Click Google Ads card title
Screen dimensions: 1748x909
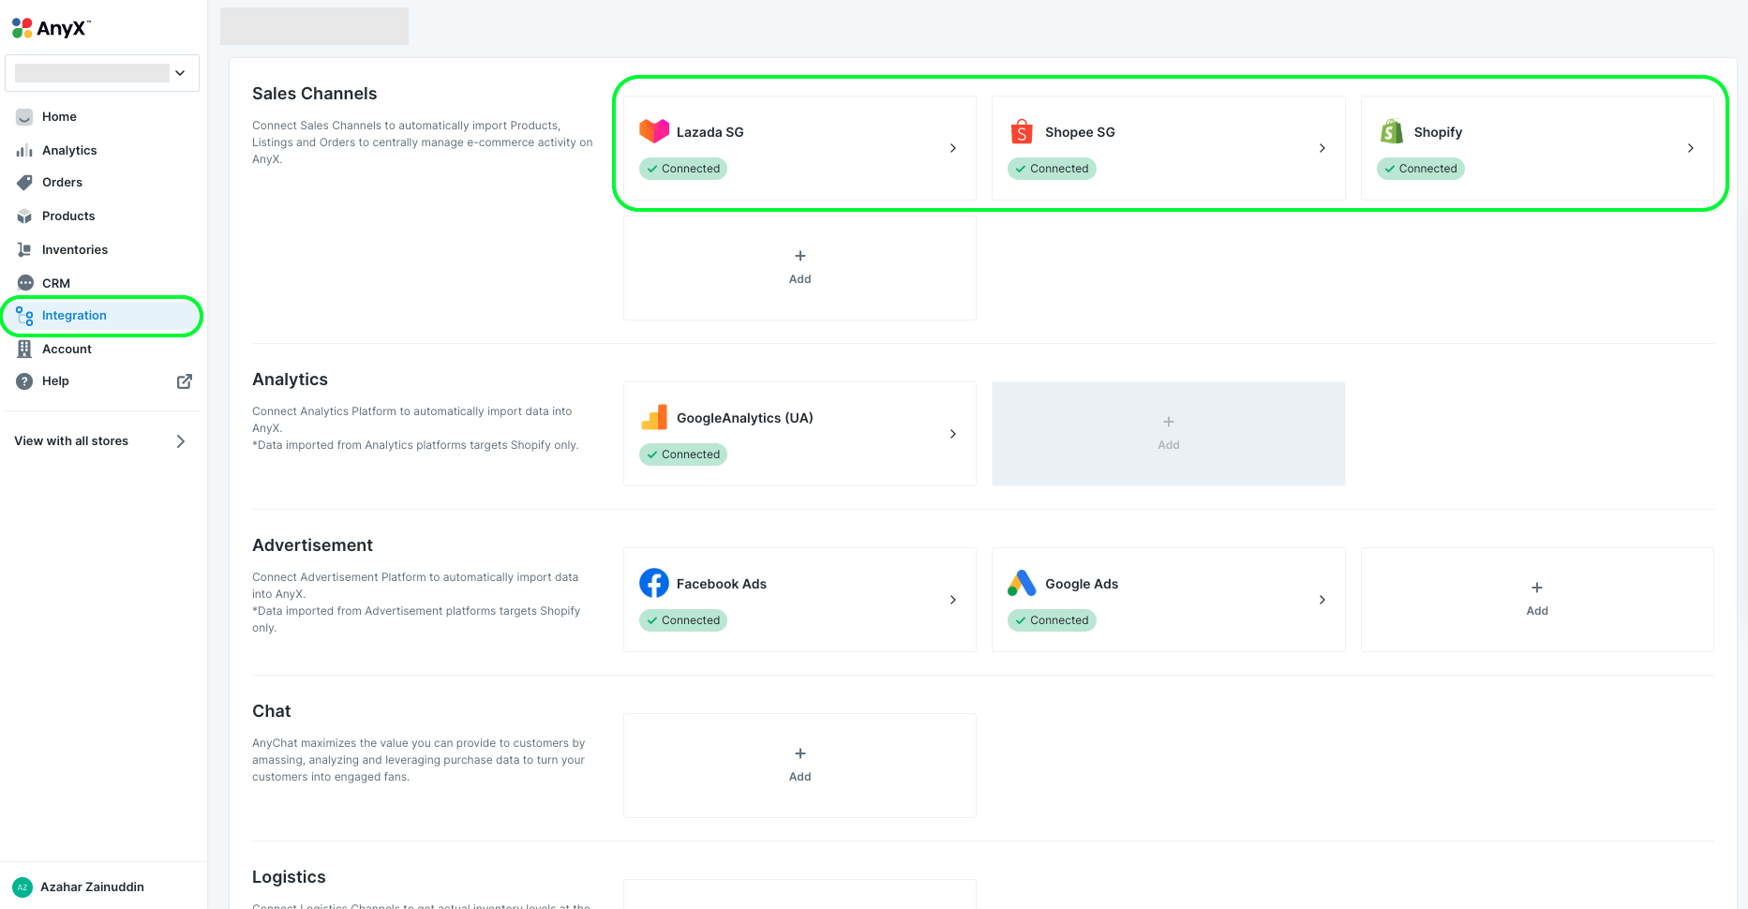pos(1082,584)
